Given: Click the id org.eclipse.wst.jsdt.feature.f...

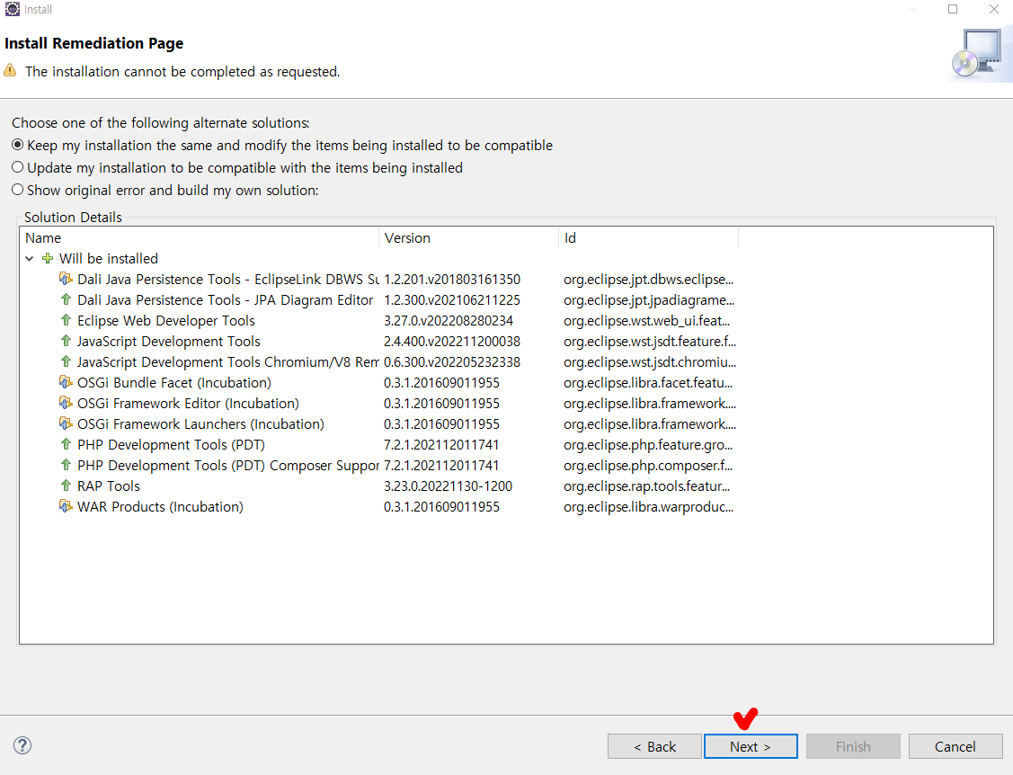Looking at the screenshot, I should (x=650, y=342).
